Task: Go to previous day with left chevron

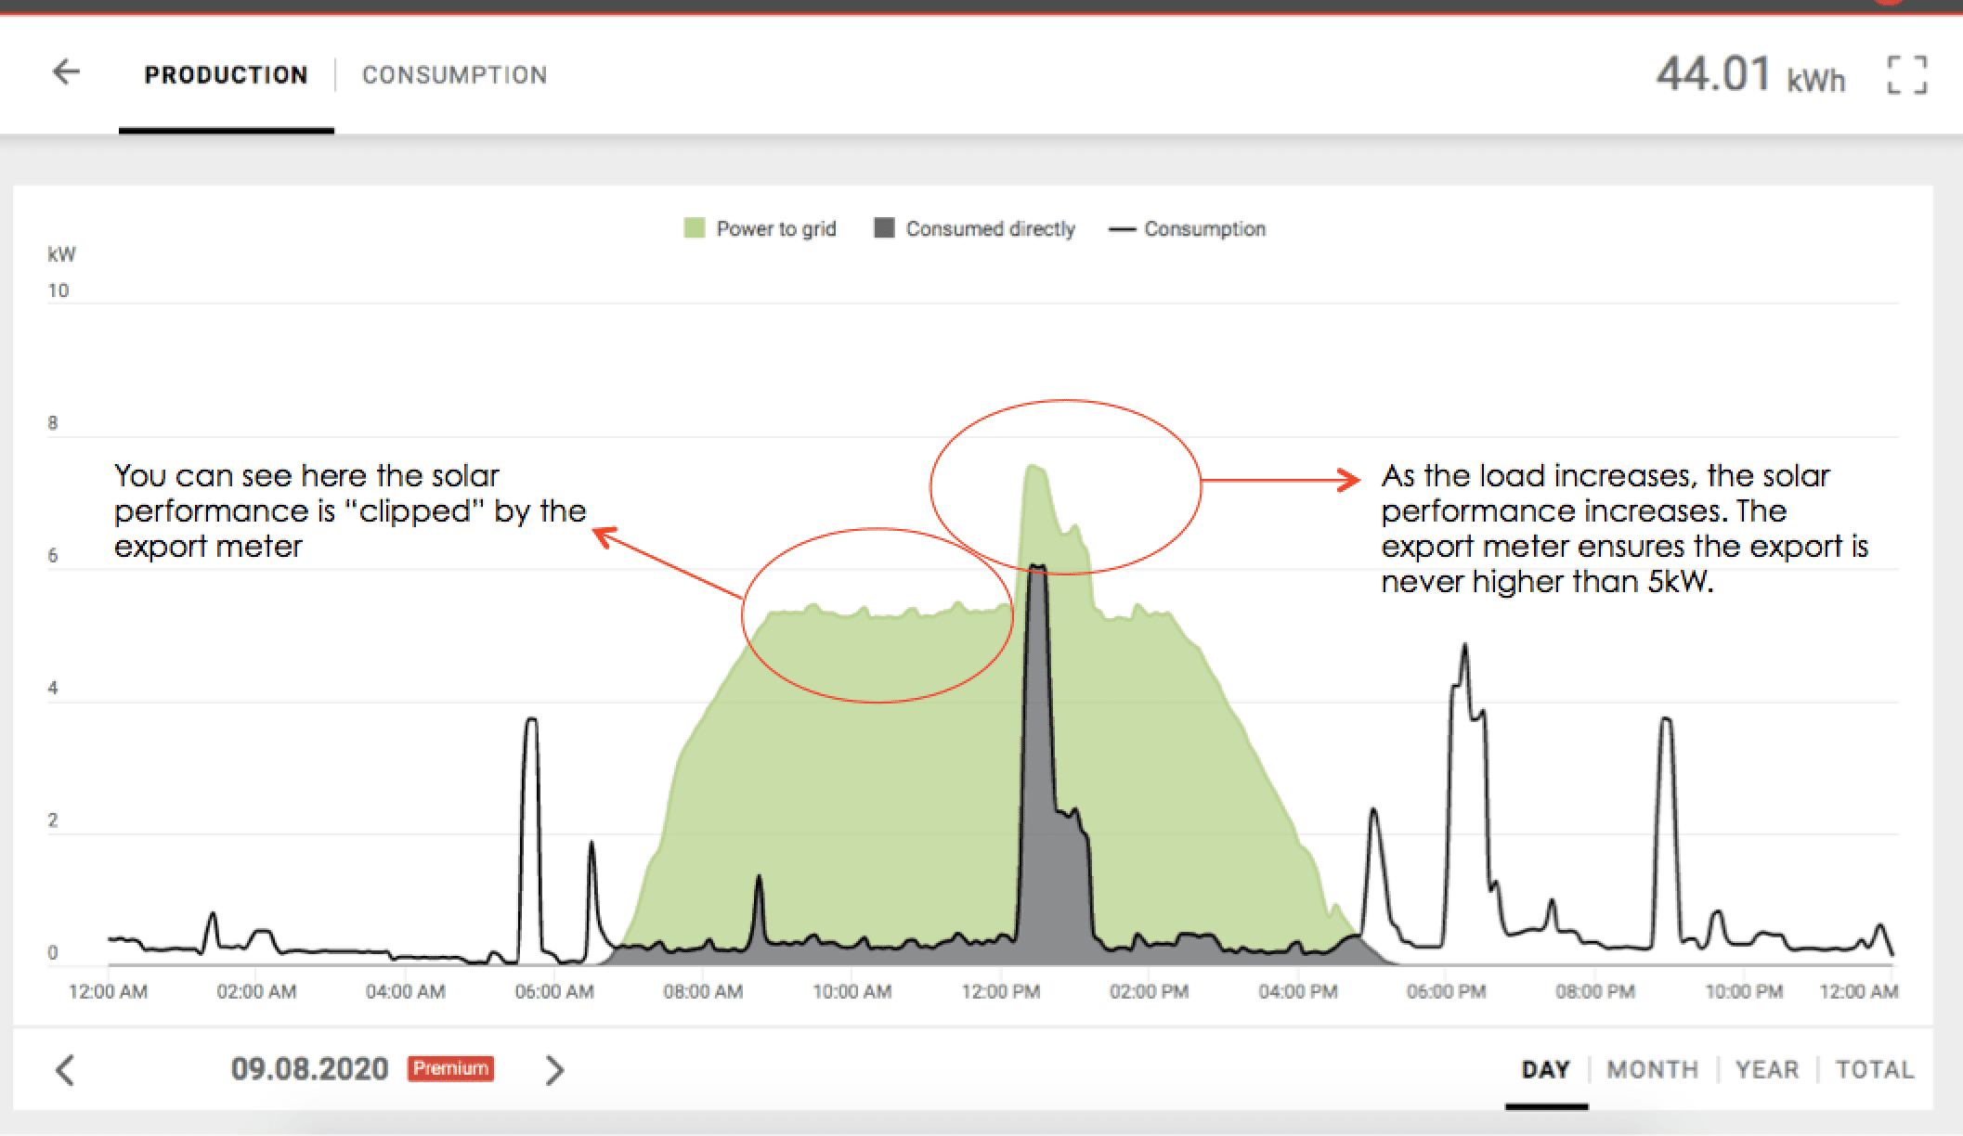Action: click(x=65, y=1070)
